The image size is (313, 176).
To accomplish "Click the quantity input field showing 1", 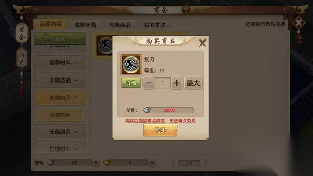I will point(163,83).
